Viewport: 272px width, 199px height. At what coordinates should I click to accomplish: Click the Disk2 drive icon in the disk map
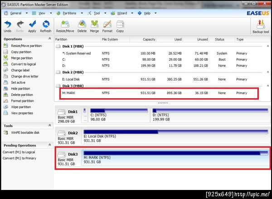pyautogui.click(x=62, y=133)
